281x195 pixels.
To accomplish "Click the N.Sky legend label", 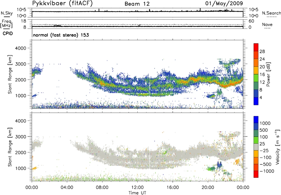I will click(7, 13).
